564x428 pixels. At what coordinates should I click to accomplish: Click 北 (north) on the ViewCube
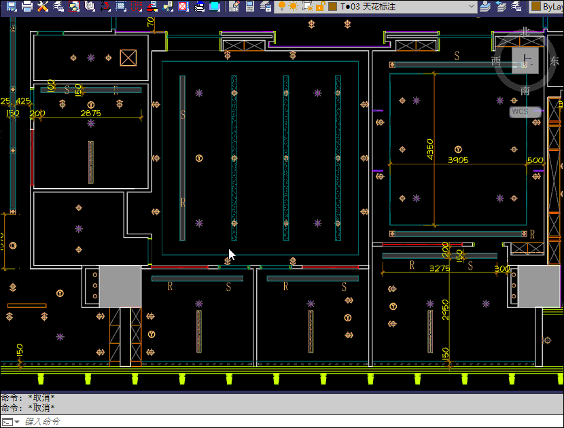(x=525, y=31)
